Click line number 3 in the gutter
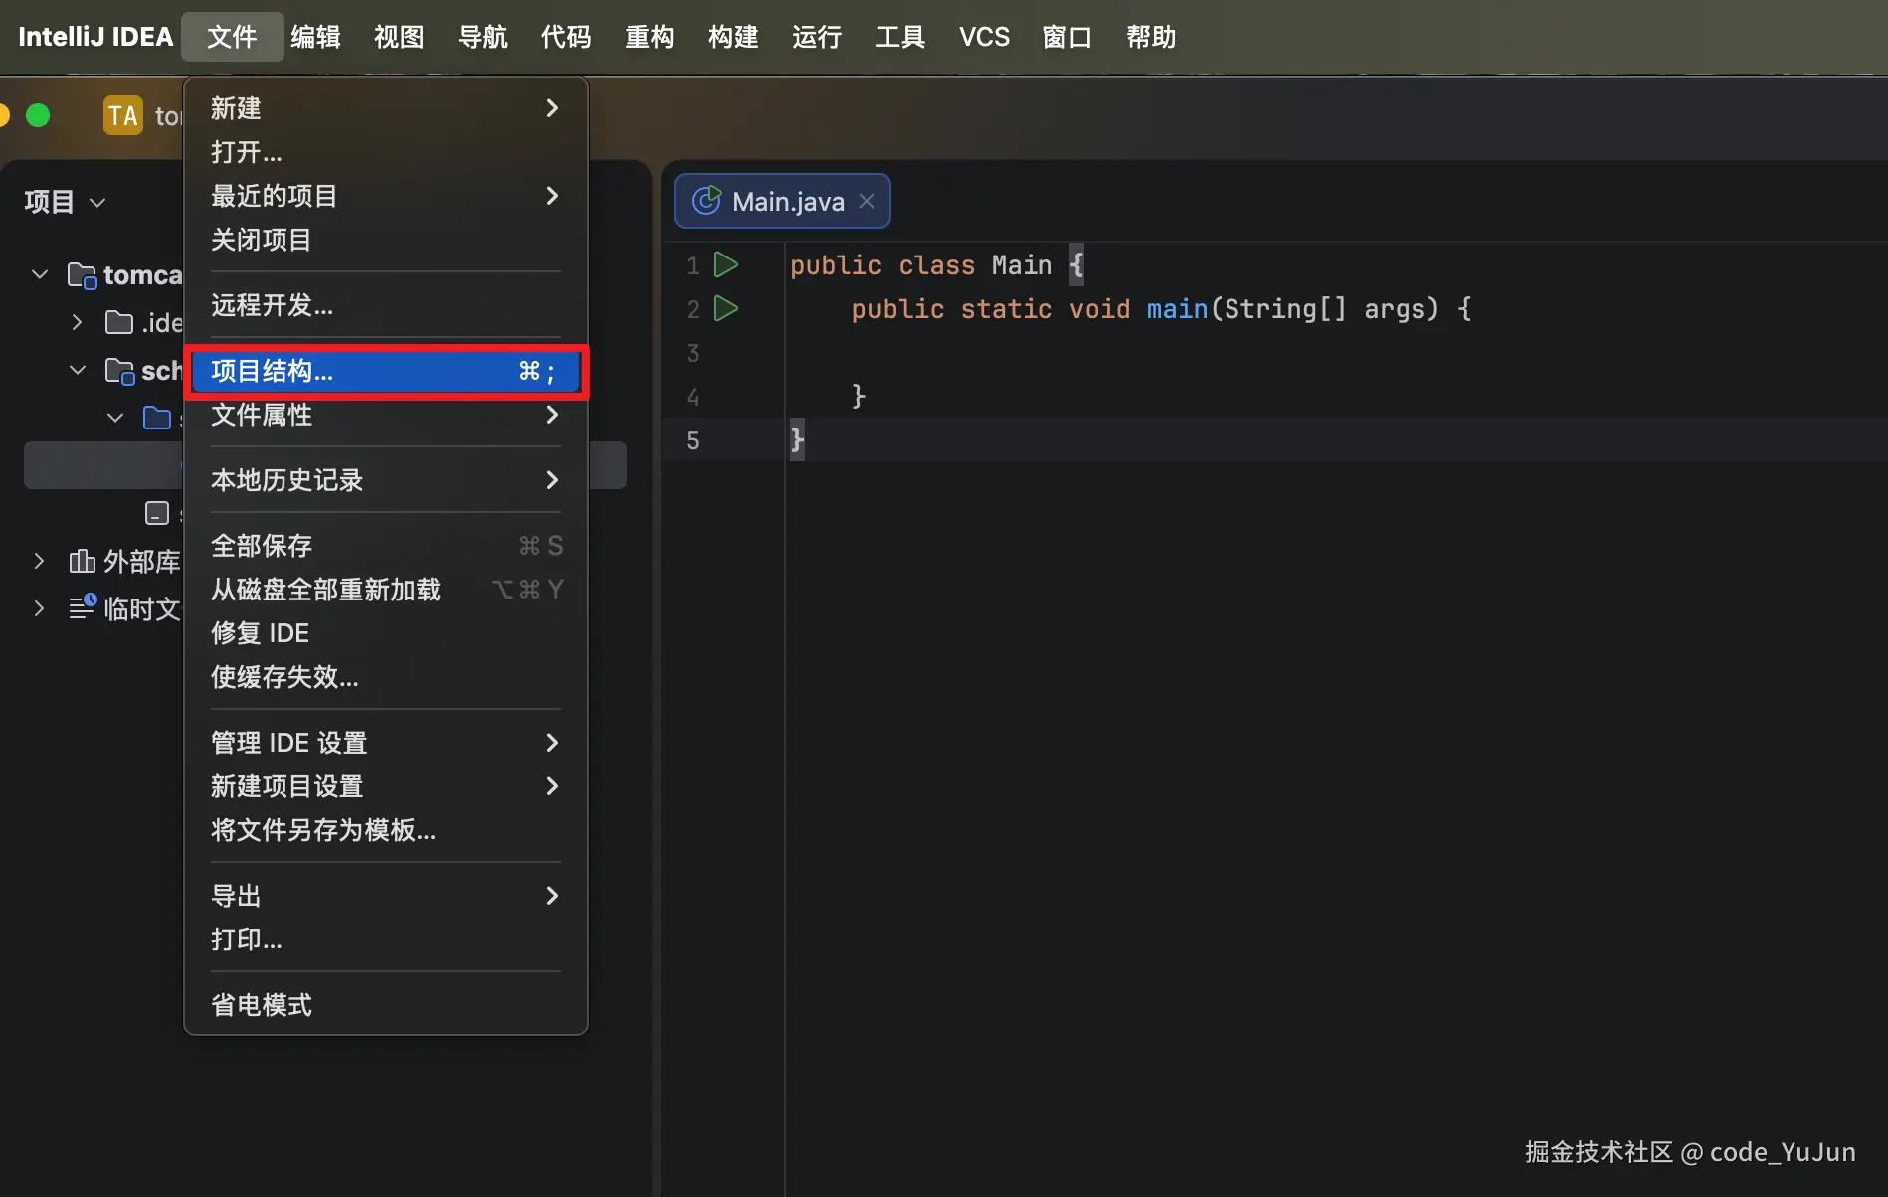Image resolution: width=1888 pixels, height=1197 pixels. [693, 353]
